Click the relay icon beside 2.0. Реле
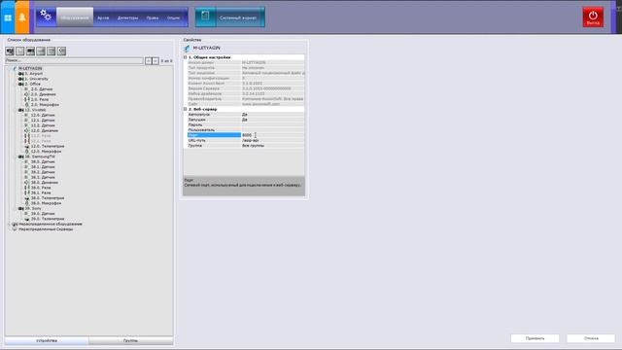 (27, 99)
